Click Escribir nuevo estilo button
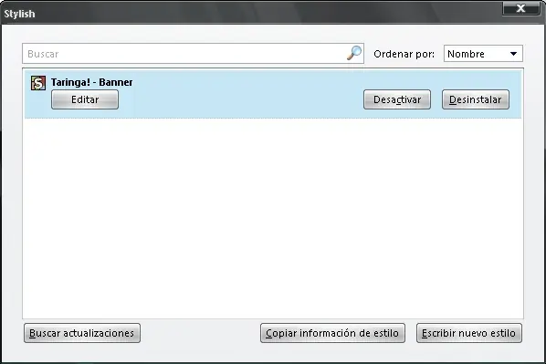Image resolution: width=546 pixels, height=364 pixels. [x=469, y=333]
